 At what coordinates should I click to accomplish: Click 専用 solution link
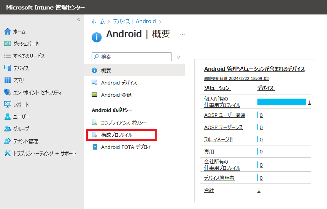209,152
